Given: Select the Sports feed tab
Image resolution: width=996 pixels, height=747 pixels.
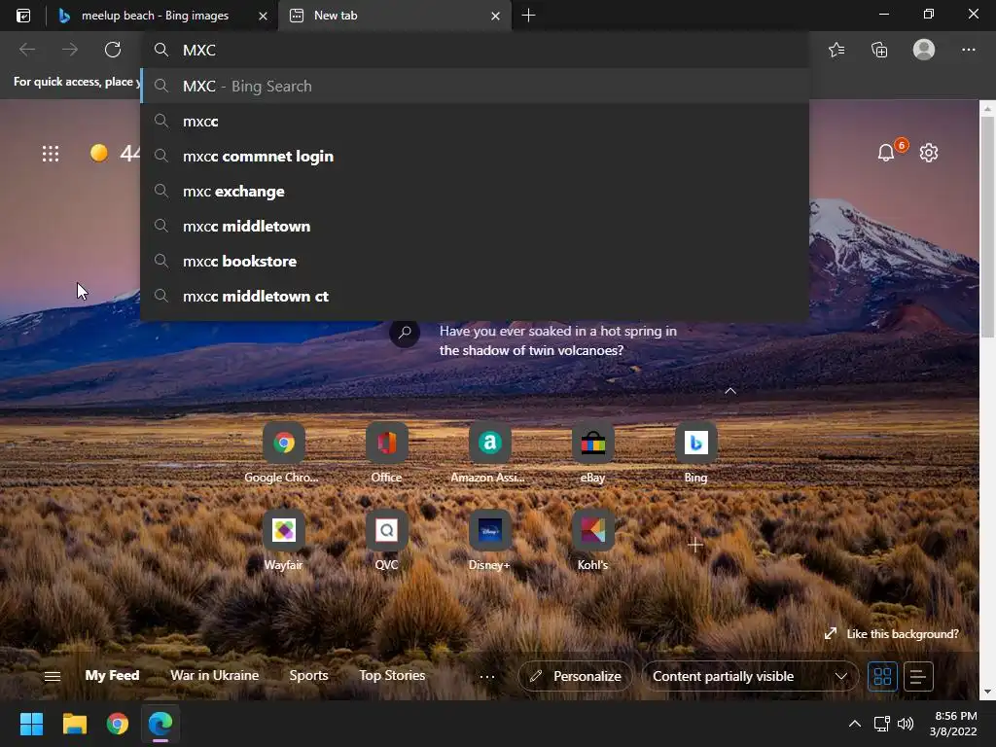Looking at the screenshot, I should (x=308, y=675).
